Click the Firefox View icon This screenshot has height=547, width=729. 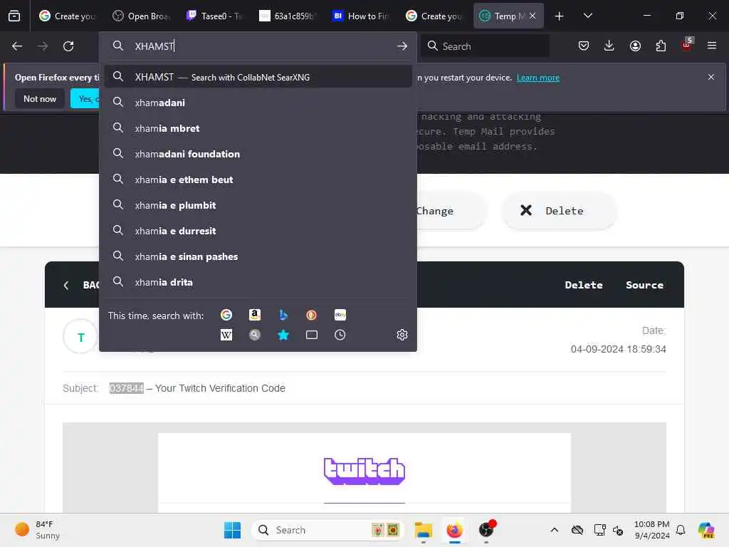14,16
